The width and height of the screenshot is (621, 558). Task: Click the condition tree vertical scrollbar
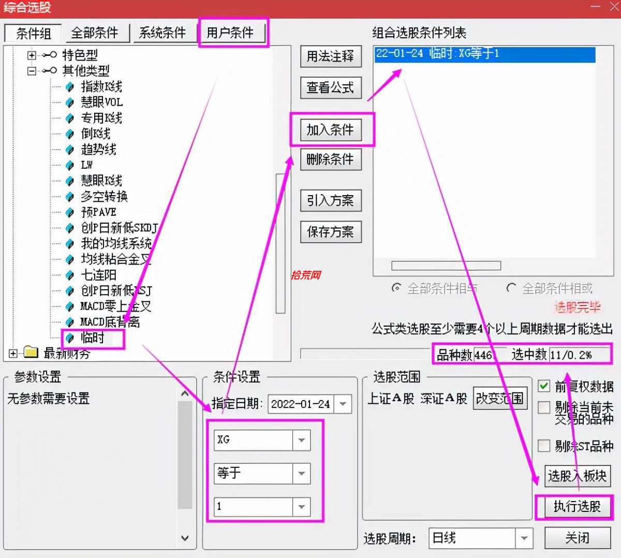tap(280, 243)
